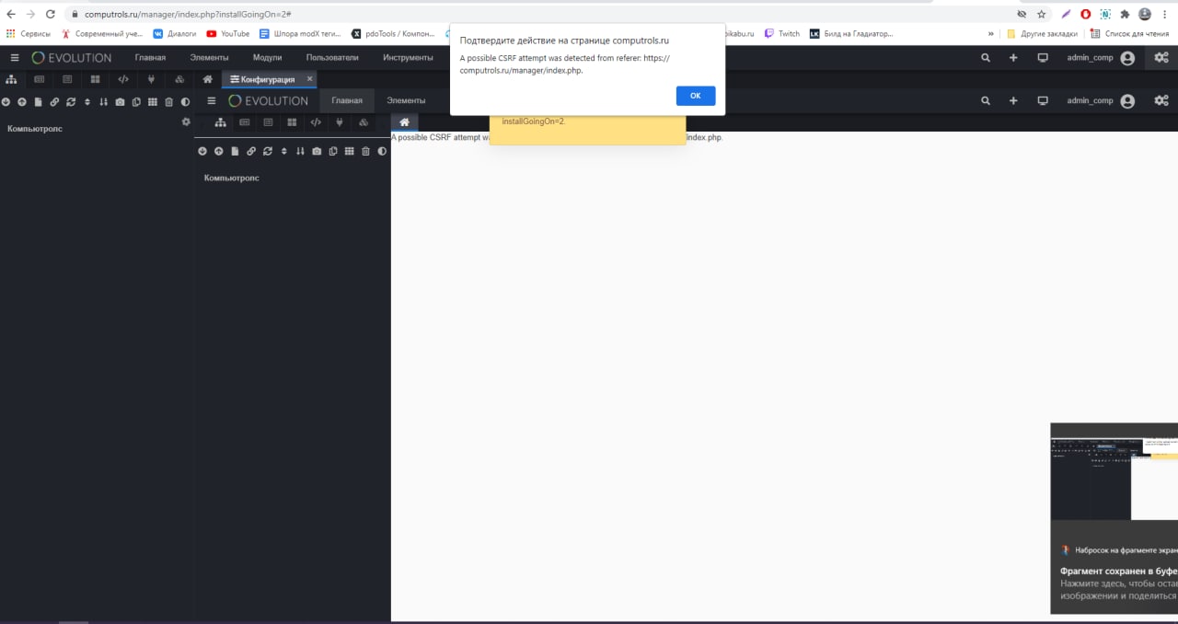Open Элементы in the nested inner menu bar
Viewport: 1178px width, 624px height.
pos(406,100)
